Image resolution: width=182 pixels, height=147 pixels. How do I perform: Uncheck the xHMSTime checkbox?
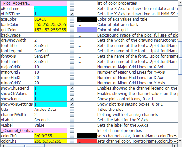(72, 14)
